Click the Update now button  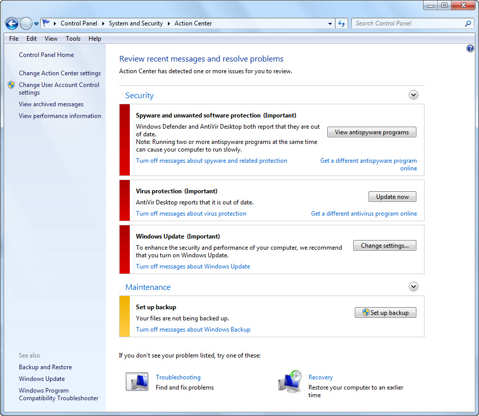pyautogui.click(x=392, y=197)
